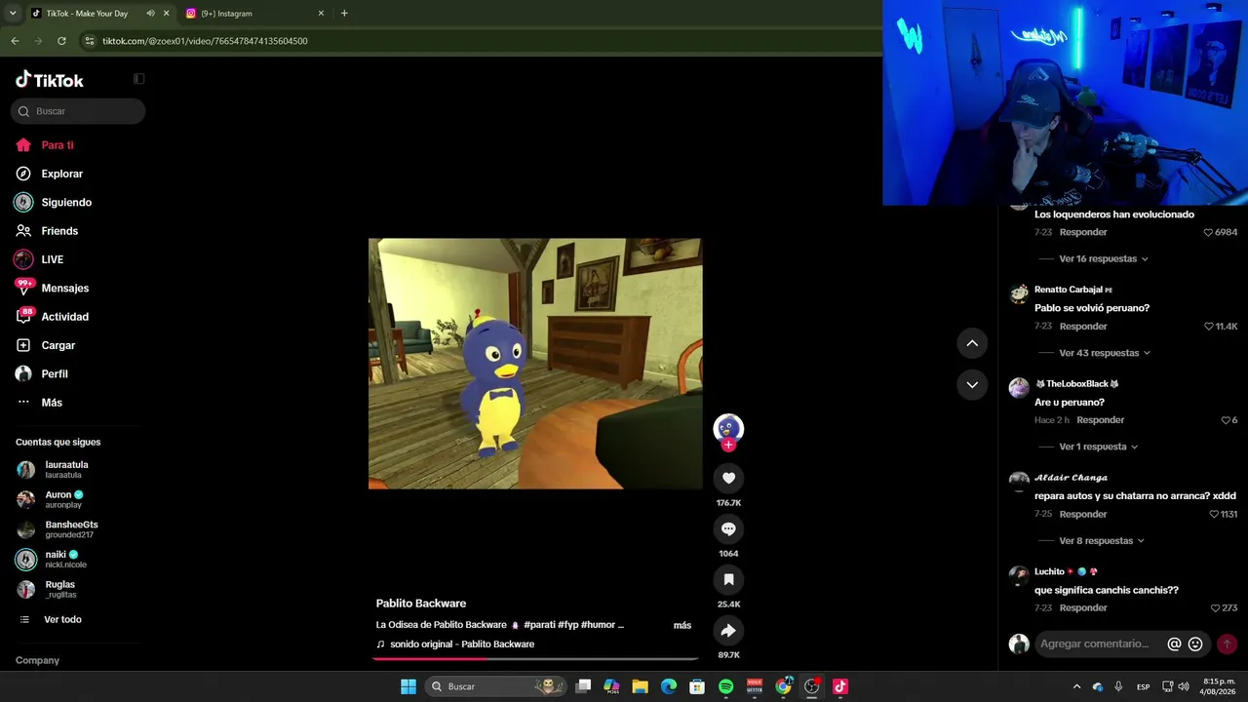Screen dimensions: 1248x702
Task: Expand the video description with 'más'
Action: [x=682, y=625]
